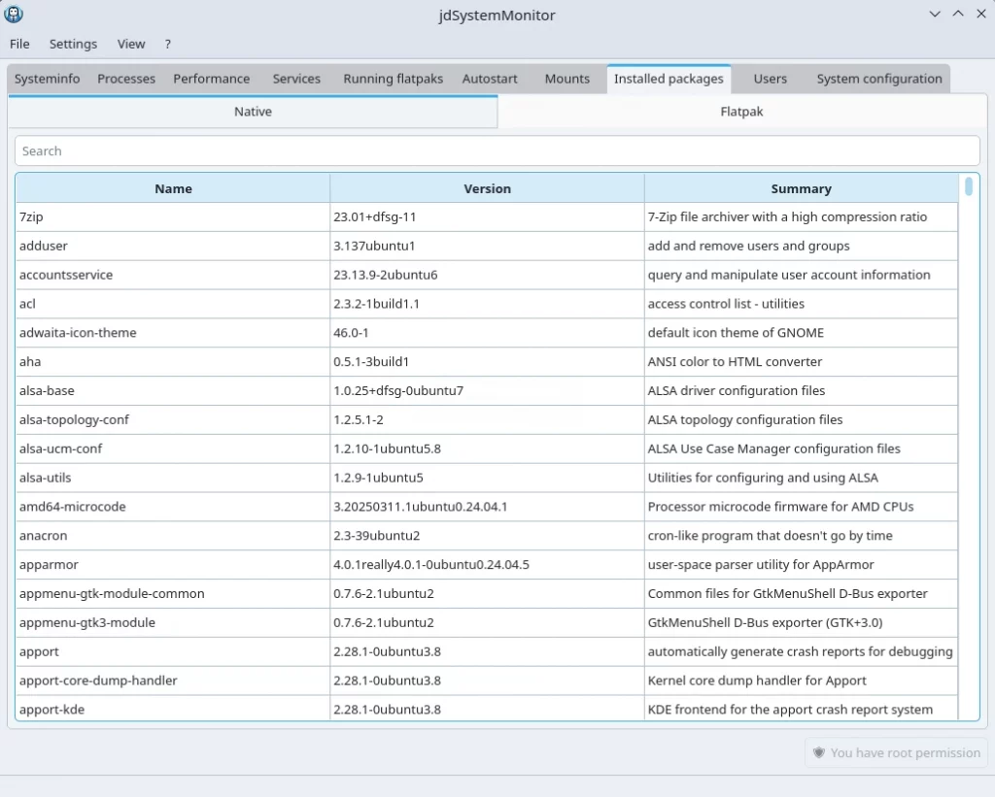The image size is (995, 797).
Task: Sort packages by the Name column header
Action: [173, 188]
